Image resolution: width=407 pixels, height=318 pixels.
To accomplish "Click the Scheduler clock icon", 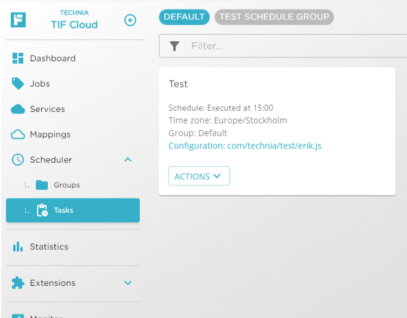I will 18,160.
